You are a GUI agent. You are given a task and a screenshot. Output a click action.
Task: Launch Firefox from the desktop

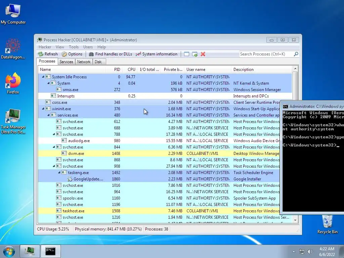13,84
